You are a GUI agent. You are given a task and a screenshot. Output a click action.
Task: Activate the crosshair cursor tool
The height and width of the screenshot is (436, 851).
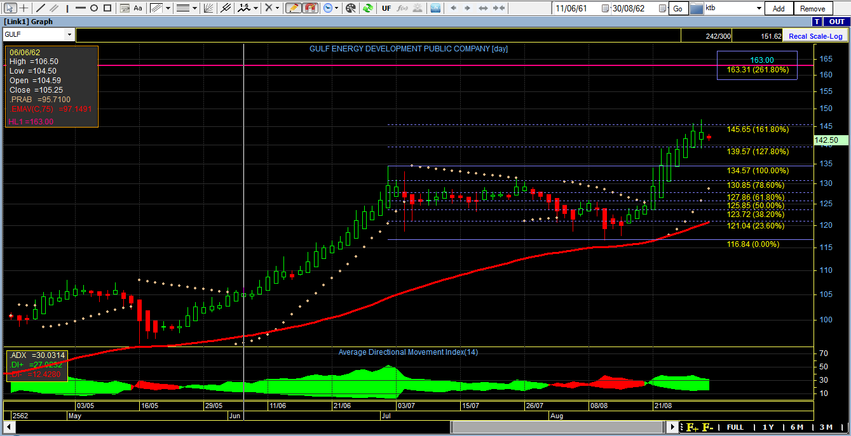click(24, 8)
